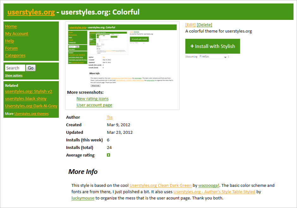The width and height of the screenshot is (297, 208).
Task: Click the green plus rating icon
Action: (108, 155)
